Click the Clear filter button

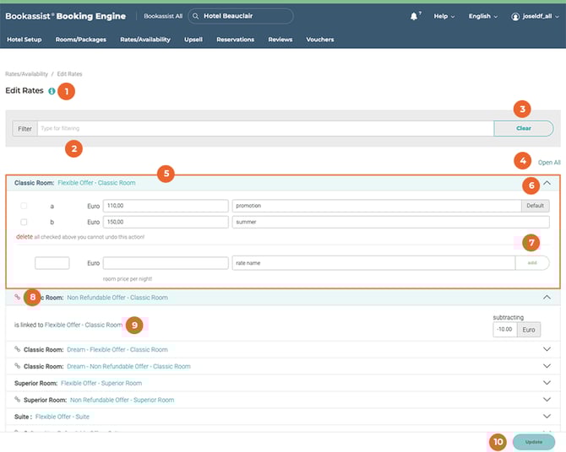click(x=523, y=128)
